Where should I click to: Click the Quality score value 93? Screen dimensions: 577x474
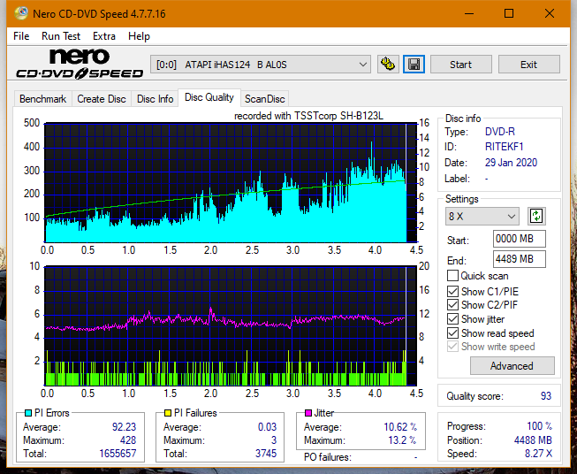546,396
